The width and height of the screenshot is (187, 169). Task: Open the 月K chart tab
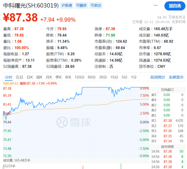[49, 77]
